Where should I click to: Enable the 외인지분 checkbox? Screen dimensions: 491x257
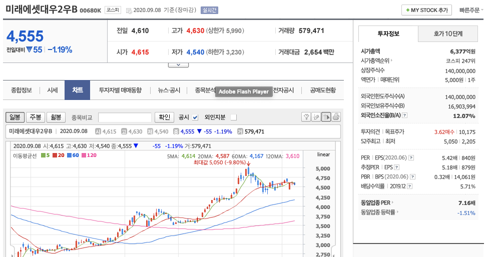pos(233,117)
